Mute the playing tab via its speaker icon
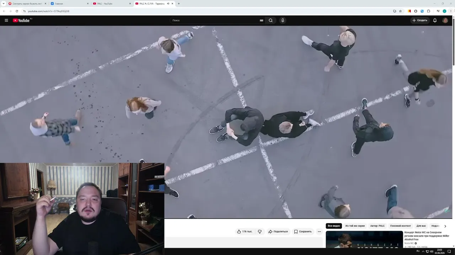 [x=168, y=4]
